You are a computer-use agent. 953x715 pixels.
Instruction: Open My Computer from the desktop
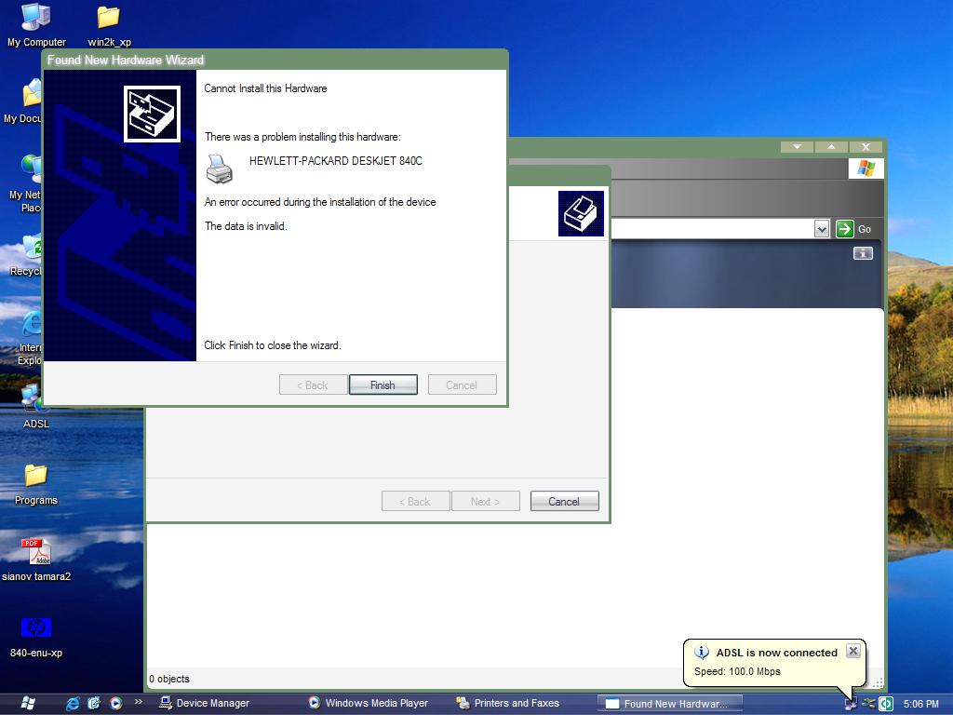(35, 17)
